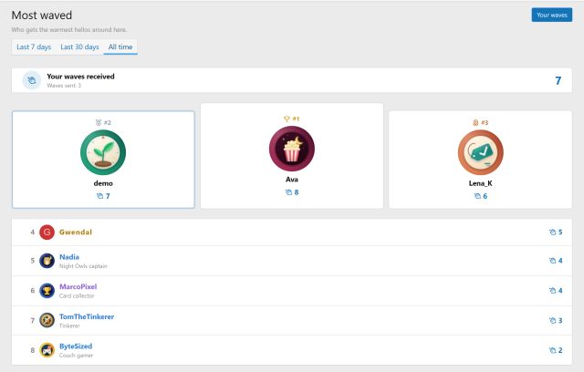
Task: Click the wave icon beside Your waves received
Action: pyautogui.click(x=32, y=80)
